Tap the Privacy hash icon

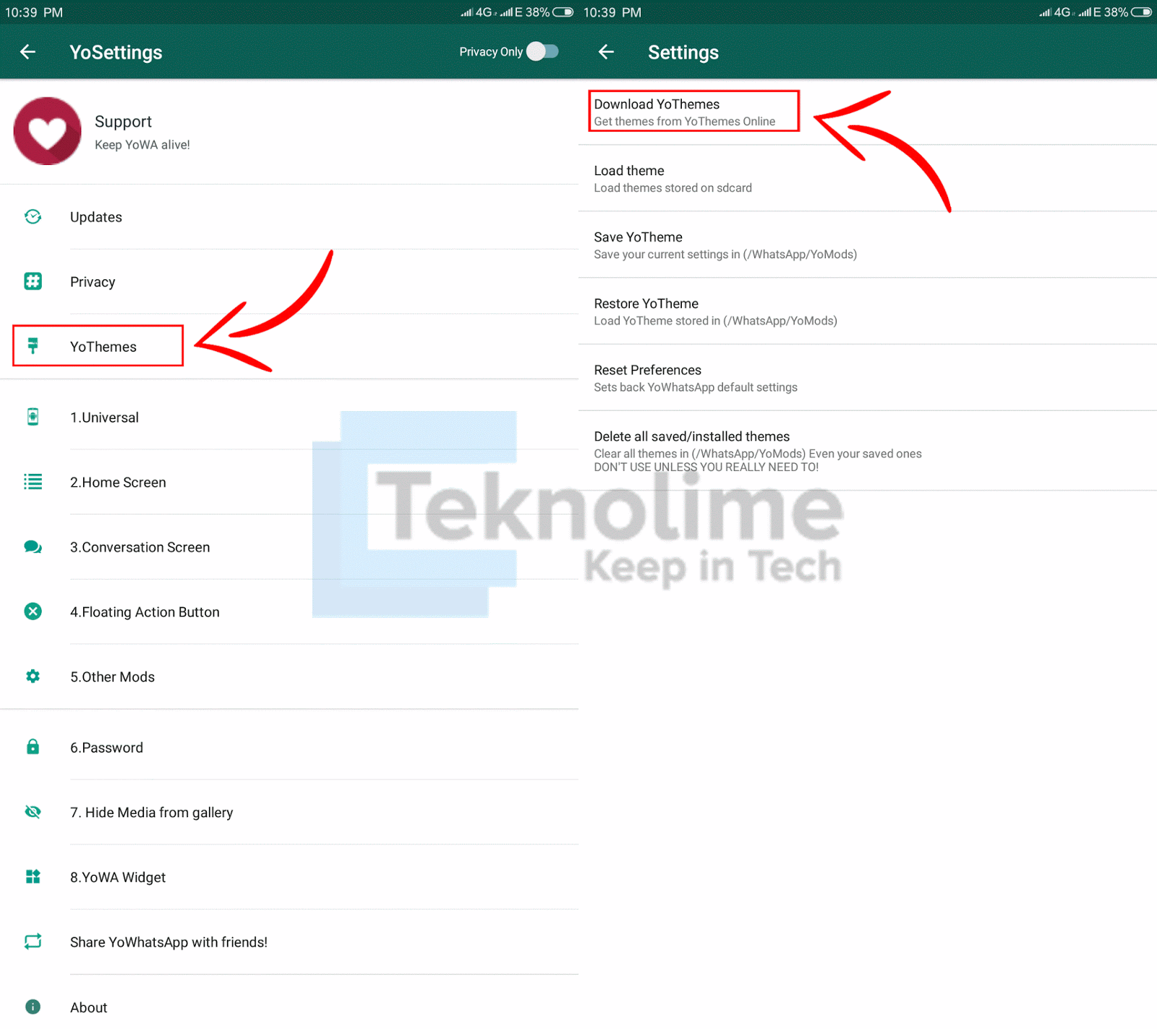(33, 281)
